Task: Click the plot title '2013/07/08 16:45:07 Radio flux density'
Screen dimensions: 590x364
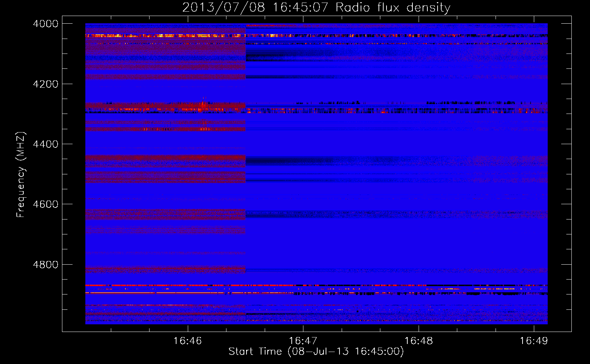Action: pos(316,8)
